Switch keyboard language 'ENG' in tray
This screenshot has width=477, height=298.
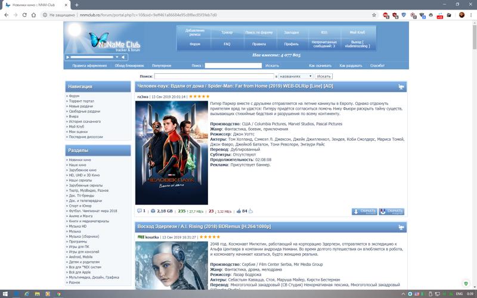click(459, 294)
